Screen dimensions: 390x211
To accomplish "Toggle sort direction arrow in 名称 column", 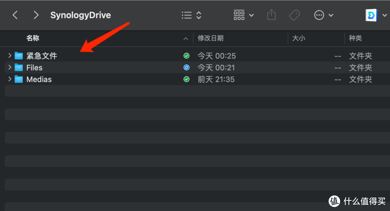I will [x=186, y=39].
